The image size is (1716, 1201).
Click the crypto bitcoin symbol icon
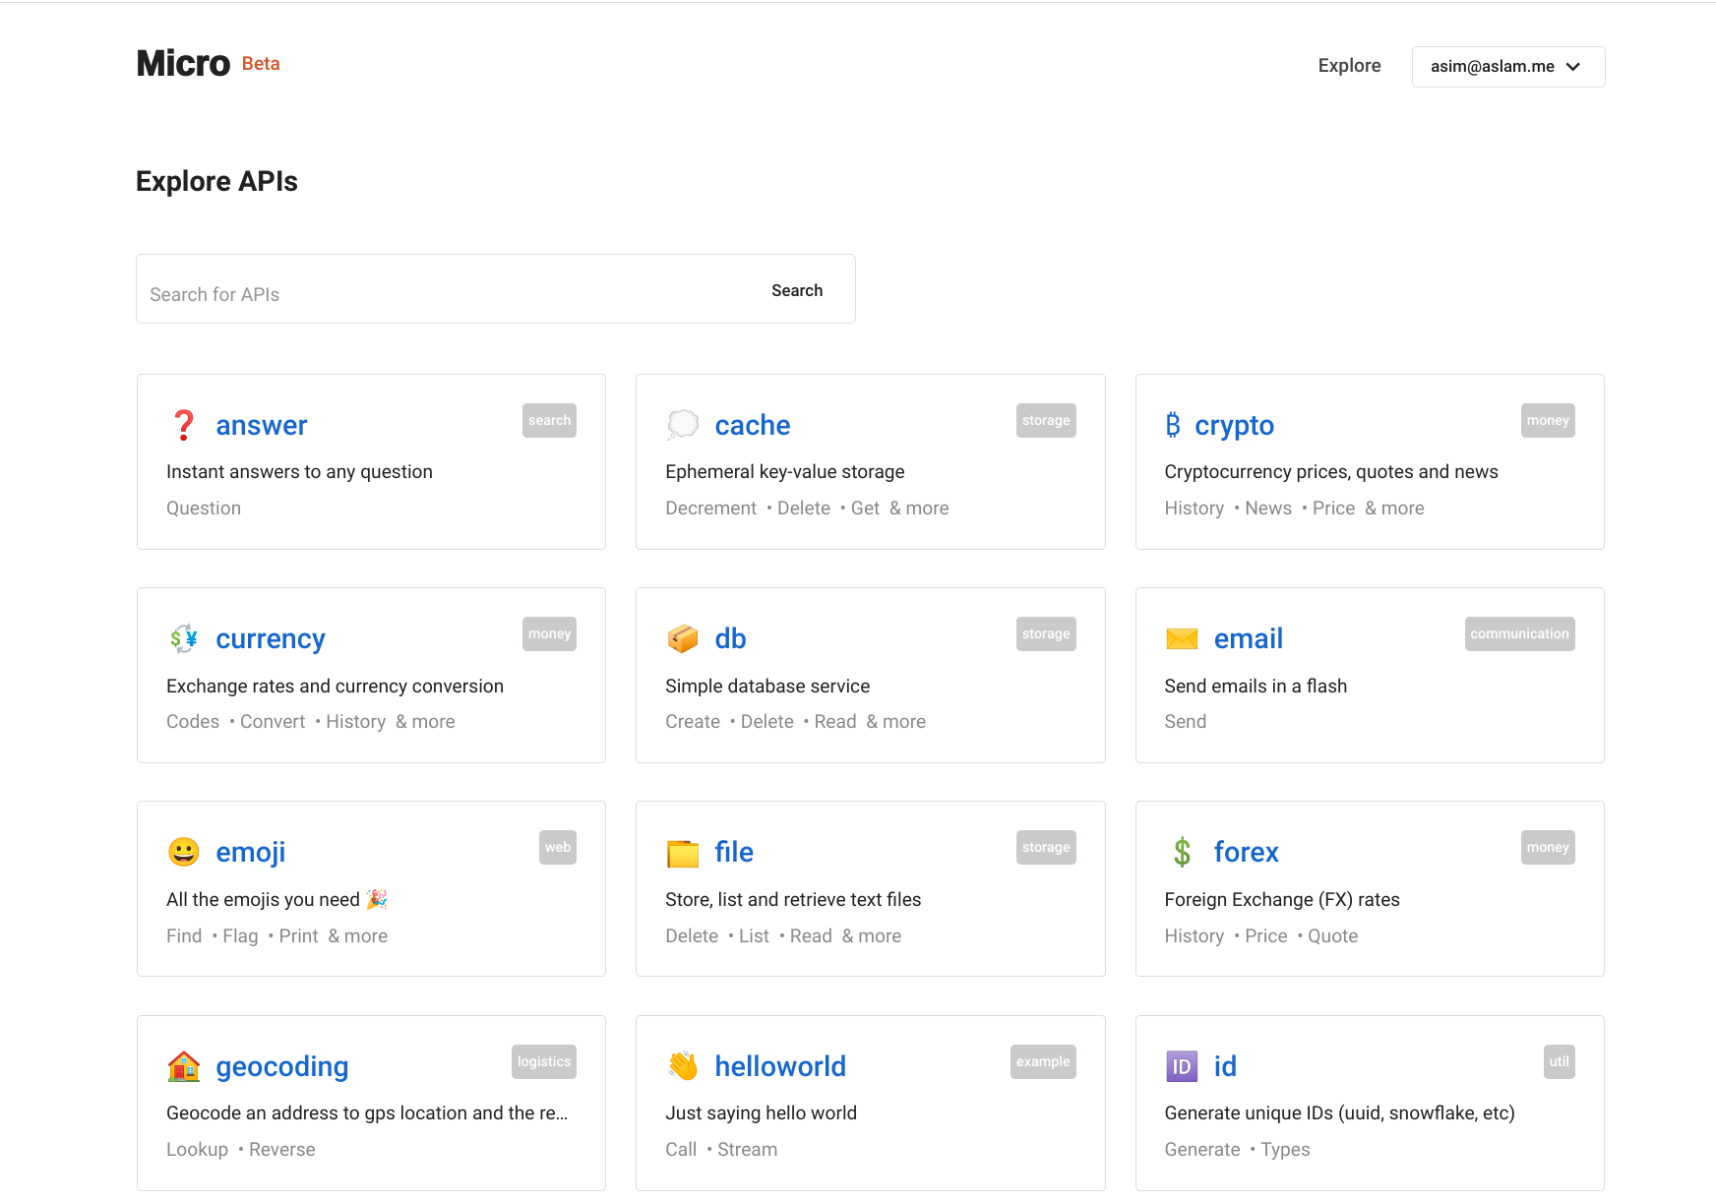1173,425
